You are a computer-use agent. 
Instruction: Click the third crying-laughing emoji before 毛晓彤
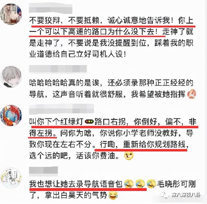tap(152, 184)
